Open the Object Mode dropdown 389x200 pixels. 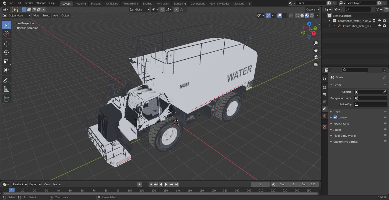[17, 16]
